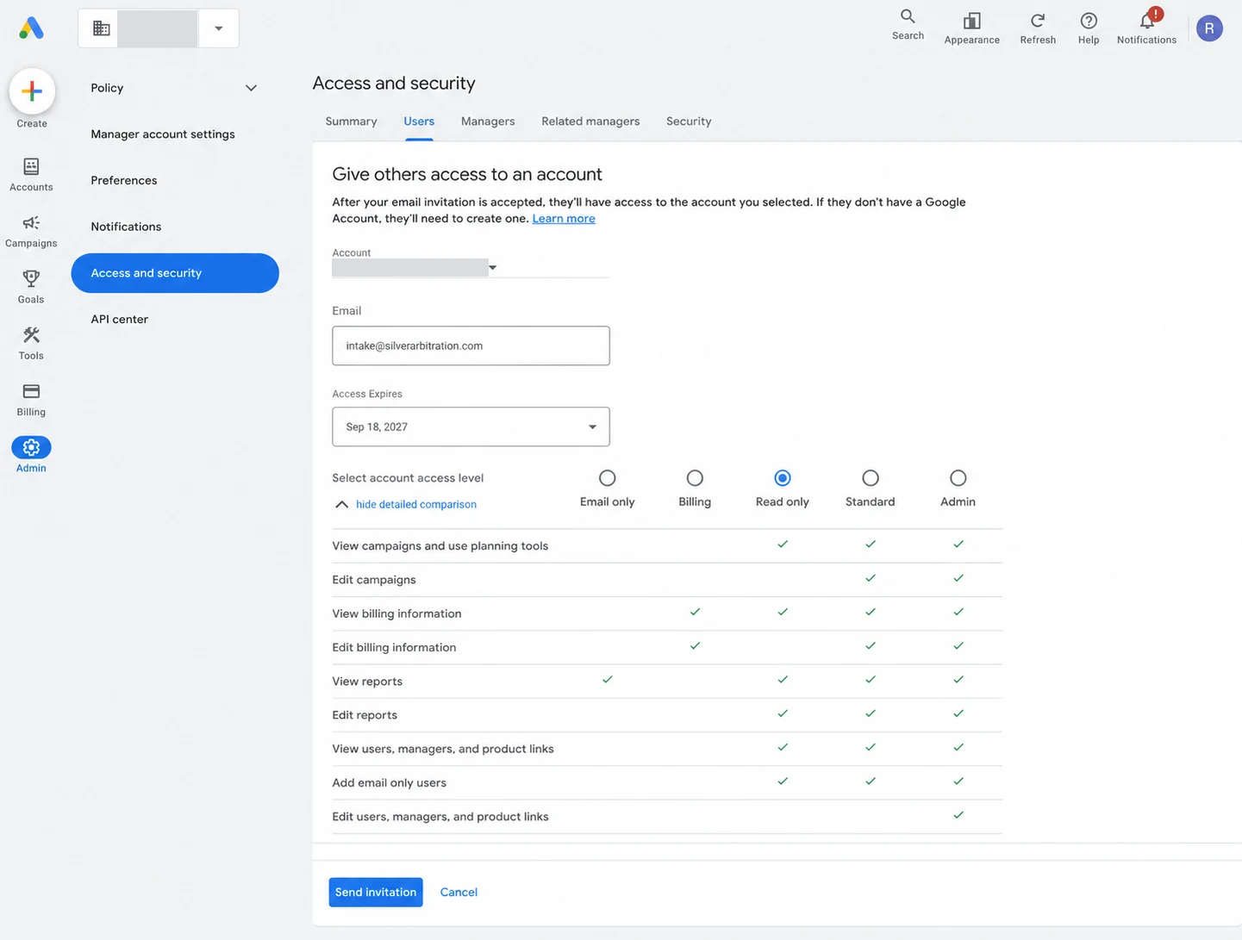This screenshot has width=1242, height=940.
Task: Open the Account selection dropdown
Action: (471, 268)
